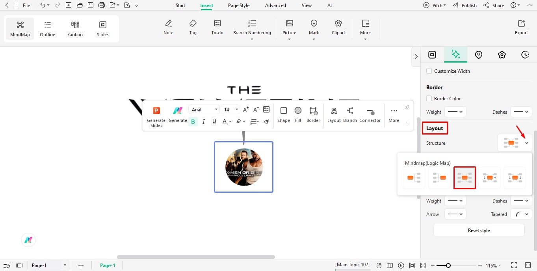
Task: Click the Reset style button
Action: pos(479,230)
